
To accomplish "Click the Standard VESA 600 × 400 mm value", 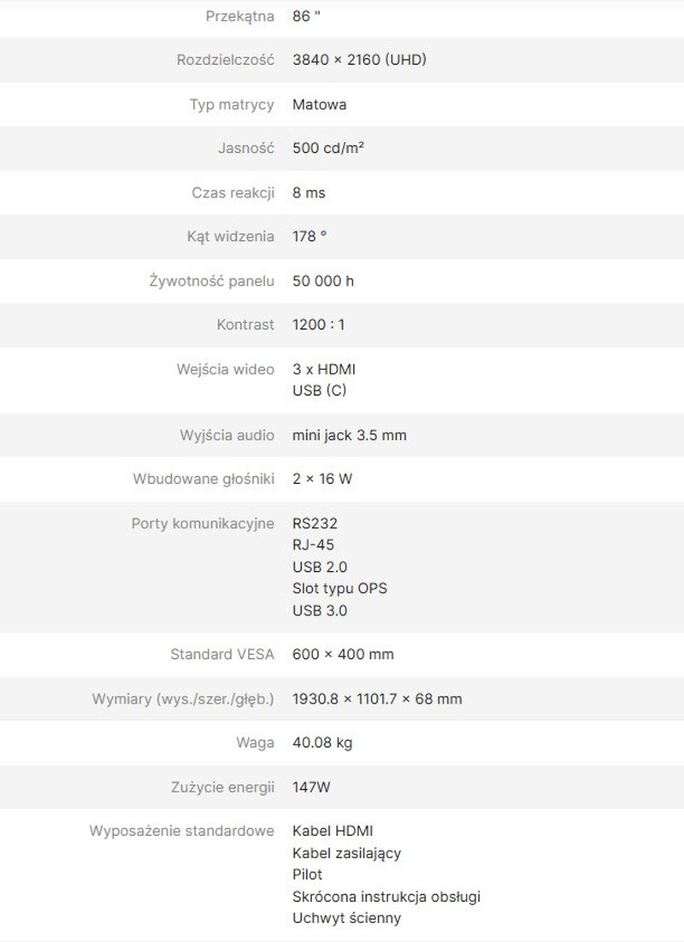I will 343,654.
